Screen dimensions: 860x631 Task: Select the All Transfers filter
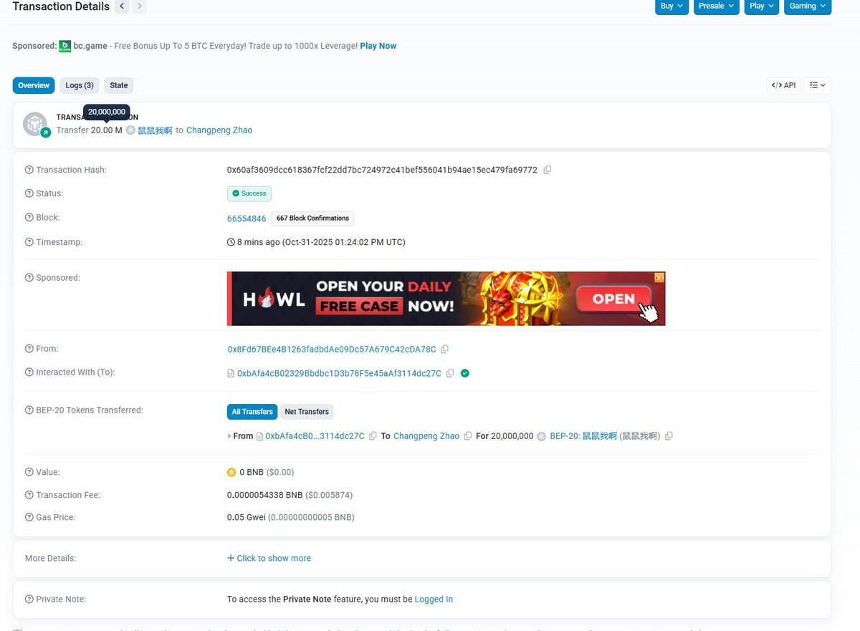click(x=252, y=412)
